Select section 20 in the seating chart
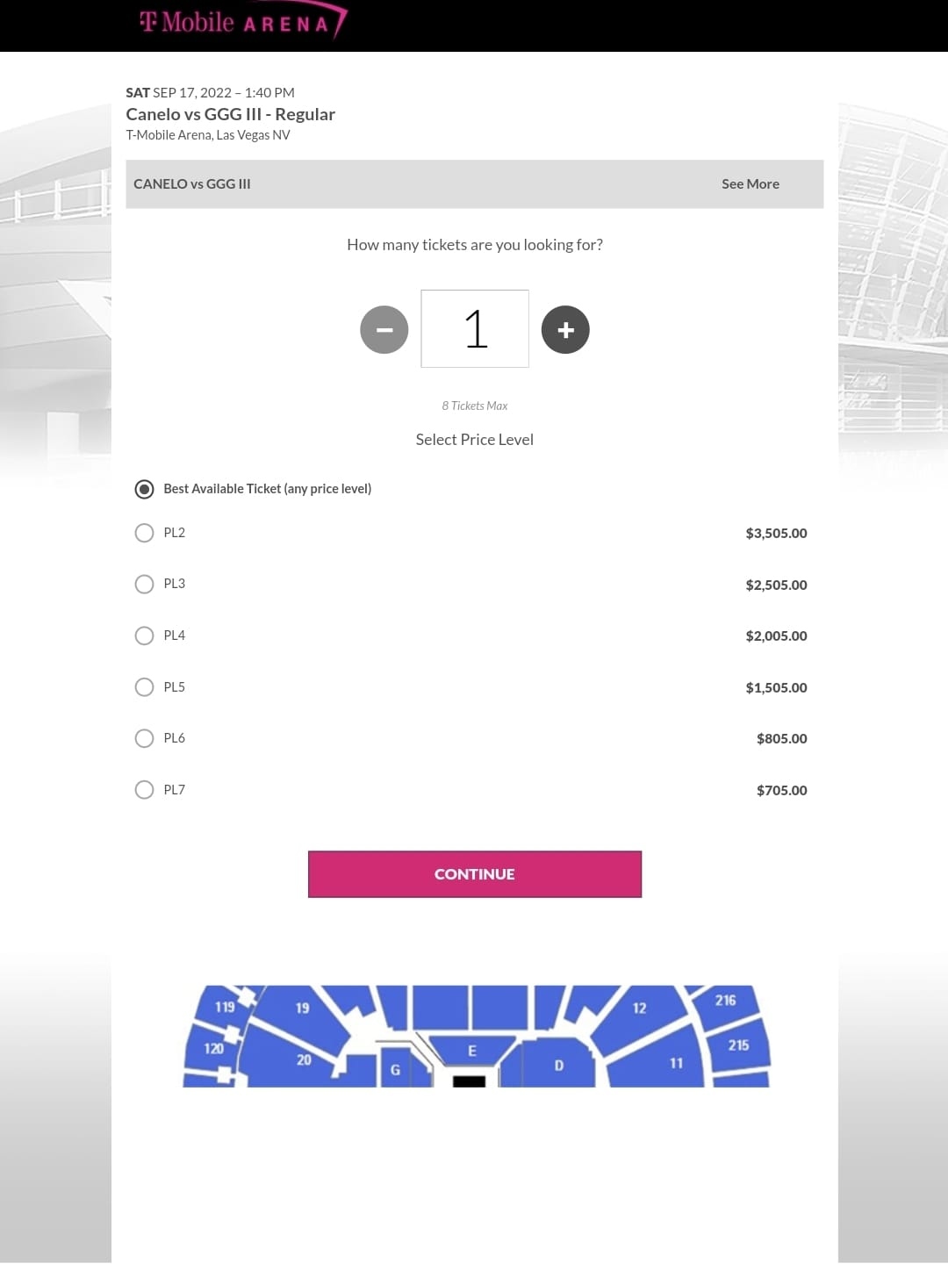Screen dimensions: 948x1271 pyautogui.click(x=305, y=1059)
